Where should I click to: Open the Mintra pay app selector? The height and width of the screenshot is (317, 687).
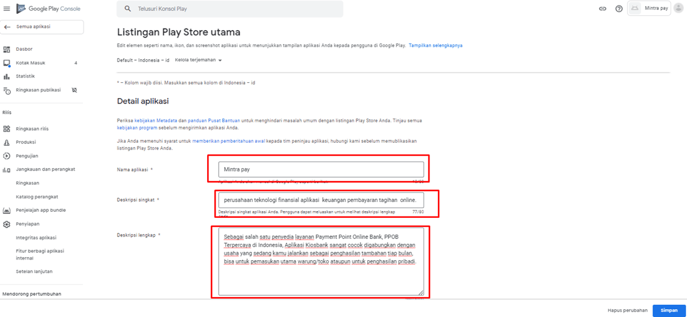pyautogui.click(x=649, y=8)
